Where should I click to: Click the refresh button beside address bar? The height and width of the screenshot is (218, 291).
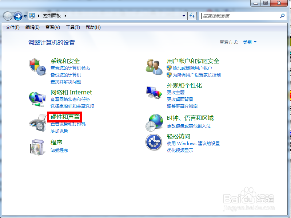tap(192, 16)
